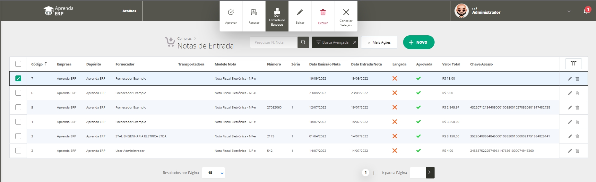The width and height of the screenshot is (596, 182).
Task: Click the red Excluir trash icon
Action: (323, 13)
